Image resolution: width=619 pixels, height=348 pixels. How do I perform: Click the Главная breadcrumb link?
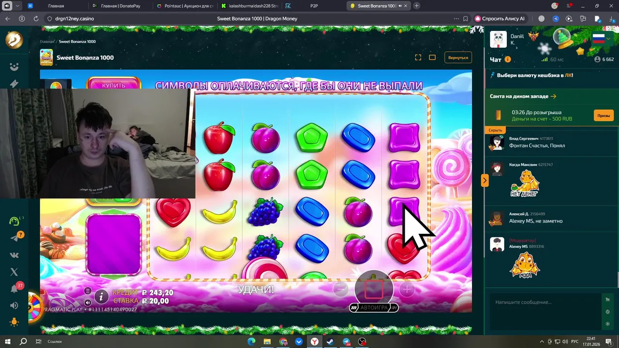coord(47,42)
